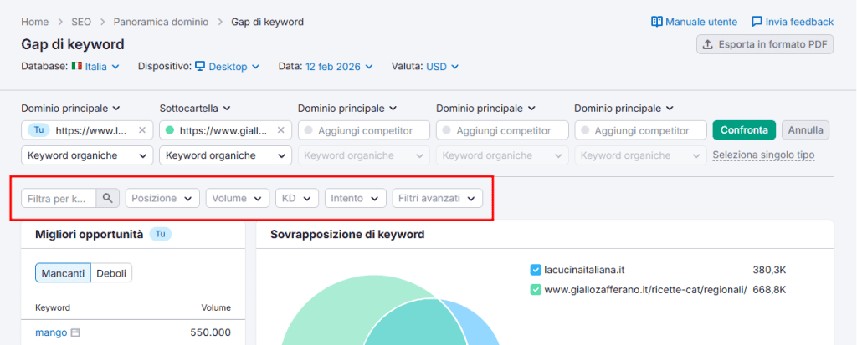Expand fifth column Dominio principale selector
The width and height of the screenshot is (857, 345).
pos(624,108)
